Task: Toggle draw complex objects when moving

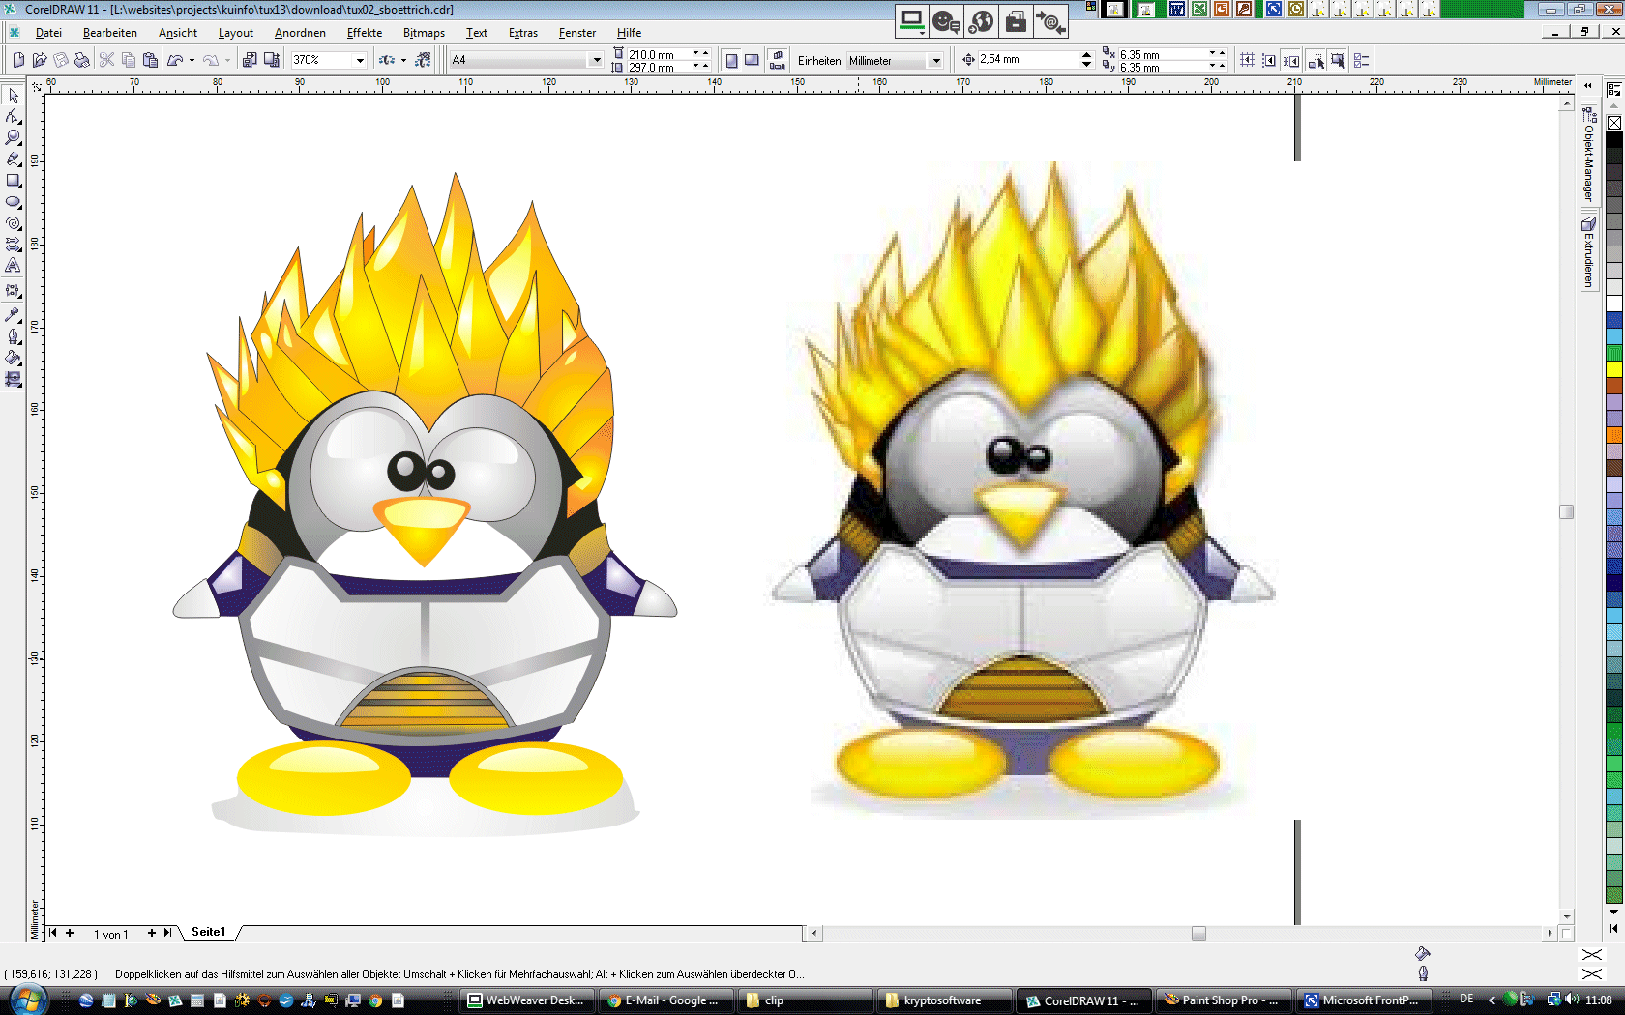Action: [1316, 60]
